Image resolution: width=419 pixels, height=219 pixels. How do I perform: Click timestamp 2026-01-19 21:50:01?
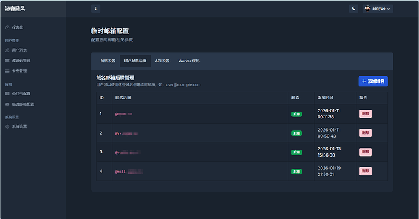click(329, 171)
